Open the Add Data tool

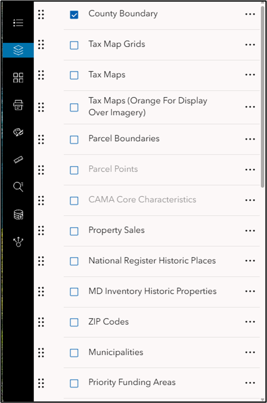click(18, 214)
